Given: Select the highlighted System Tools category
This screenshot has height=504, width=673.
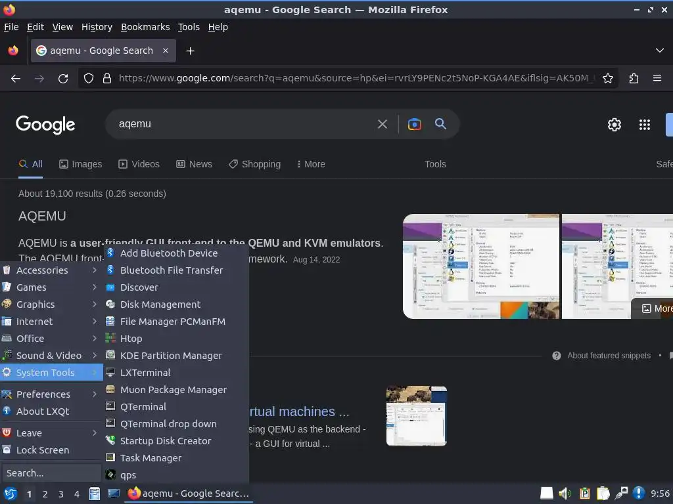Looking at the screenshot, I should tap(51, 373).
